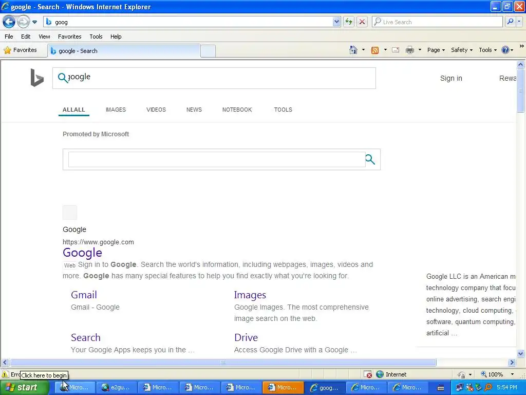The width and height of the screenshot is (526, 395).
Task: Click the browser Back arrow button
Action: tap(9, 22)
